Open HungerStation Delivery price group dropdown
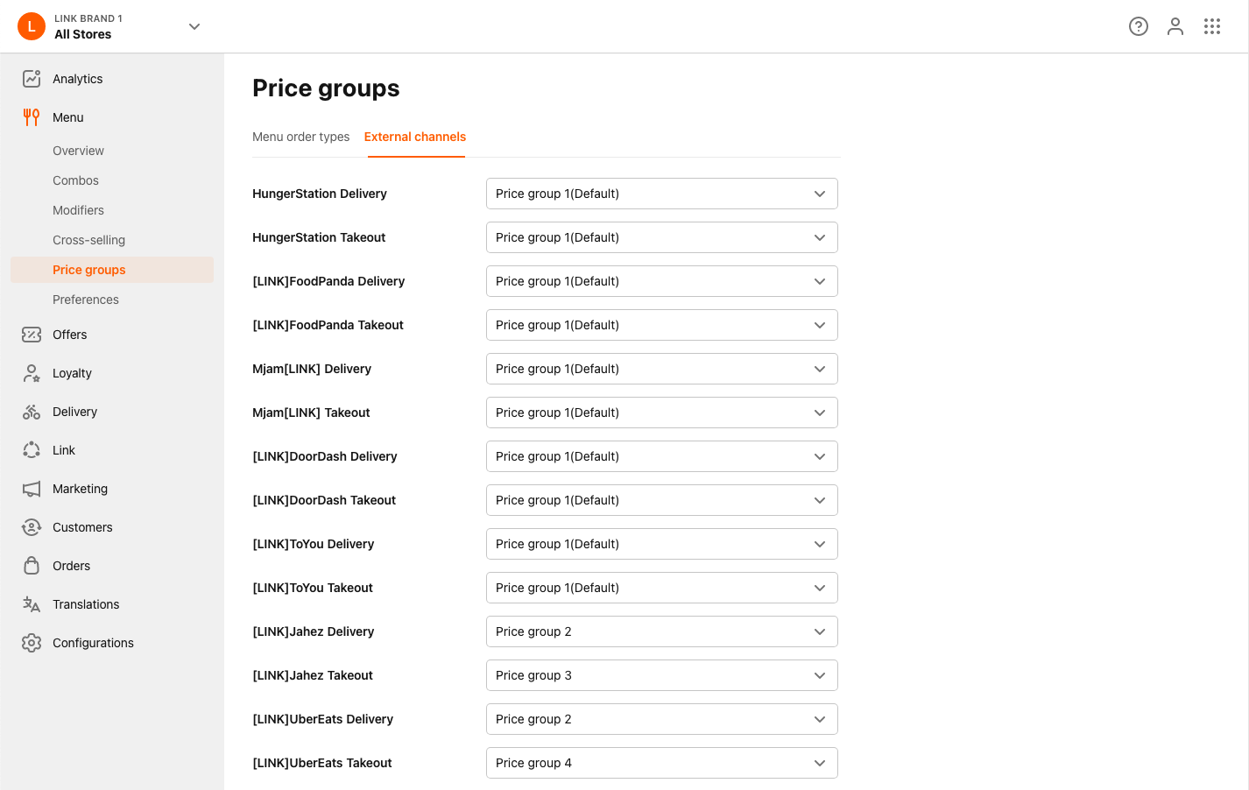 [662, 194]
